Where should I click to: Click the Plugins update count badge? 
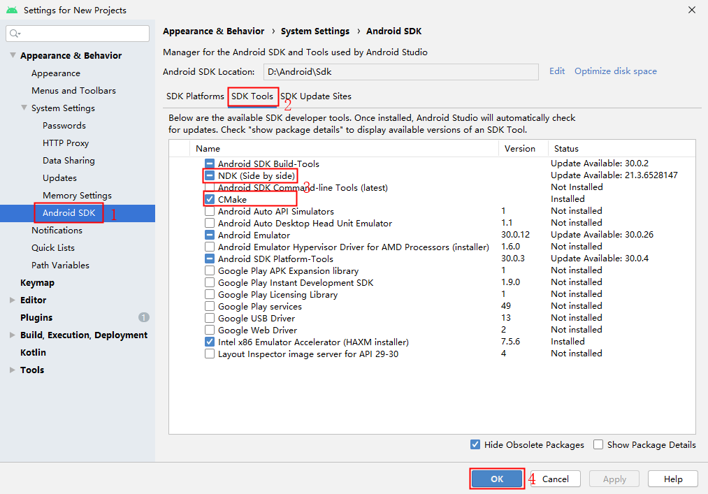143,317
